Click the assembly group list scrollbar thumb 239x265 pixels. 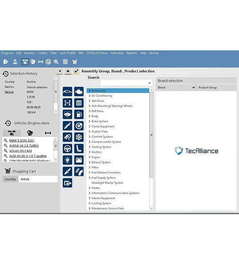click(151, 135)
